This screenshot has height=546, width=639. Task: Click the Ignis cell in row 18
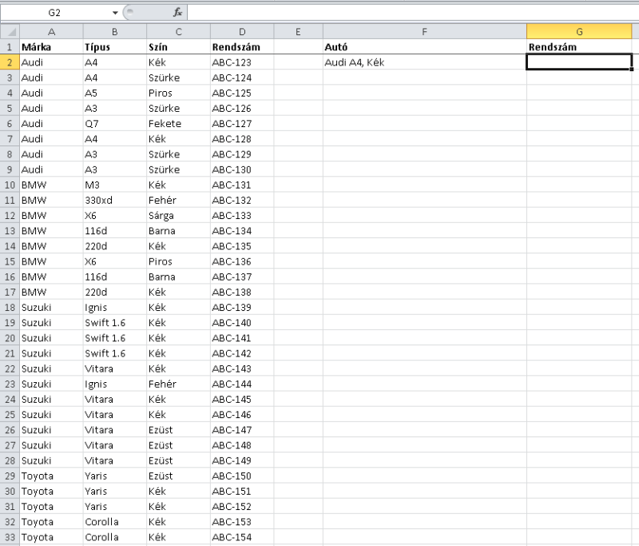coord(114,308)
